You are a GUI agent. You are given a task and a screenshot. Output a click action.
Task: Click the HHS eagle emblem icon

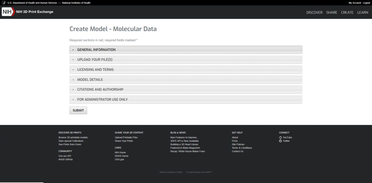pos(4,3)
